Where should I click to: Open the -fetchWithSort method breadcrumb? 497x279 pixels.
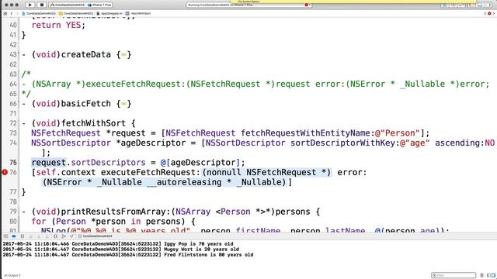tap(138, 14)
